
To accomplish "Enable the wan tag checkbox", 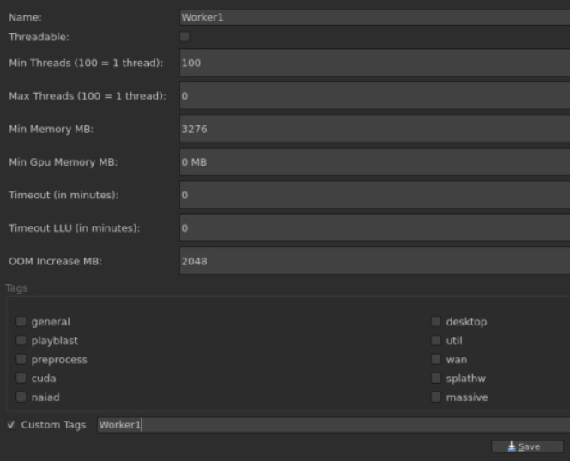I will click(x=436, y=360).
